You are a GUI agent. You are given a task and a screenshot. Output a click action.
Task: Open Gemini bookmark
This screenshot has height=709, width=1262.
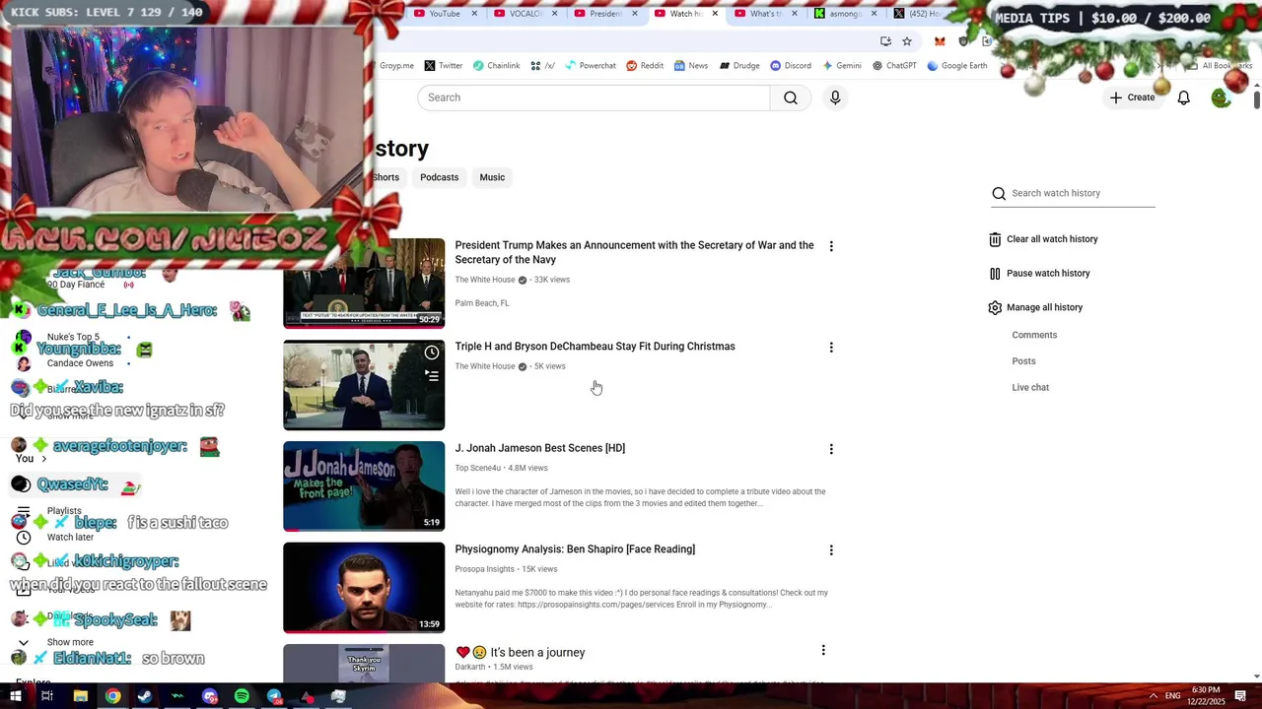point(841,66)
